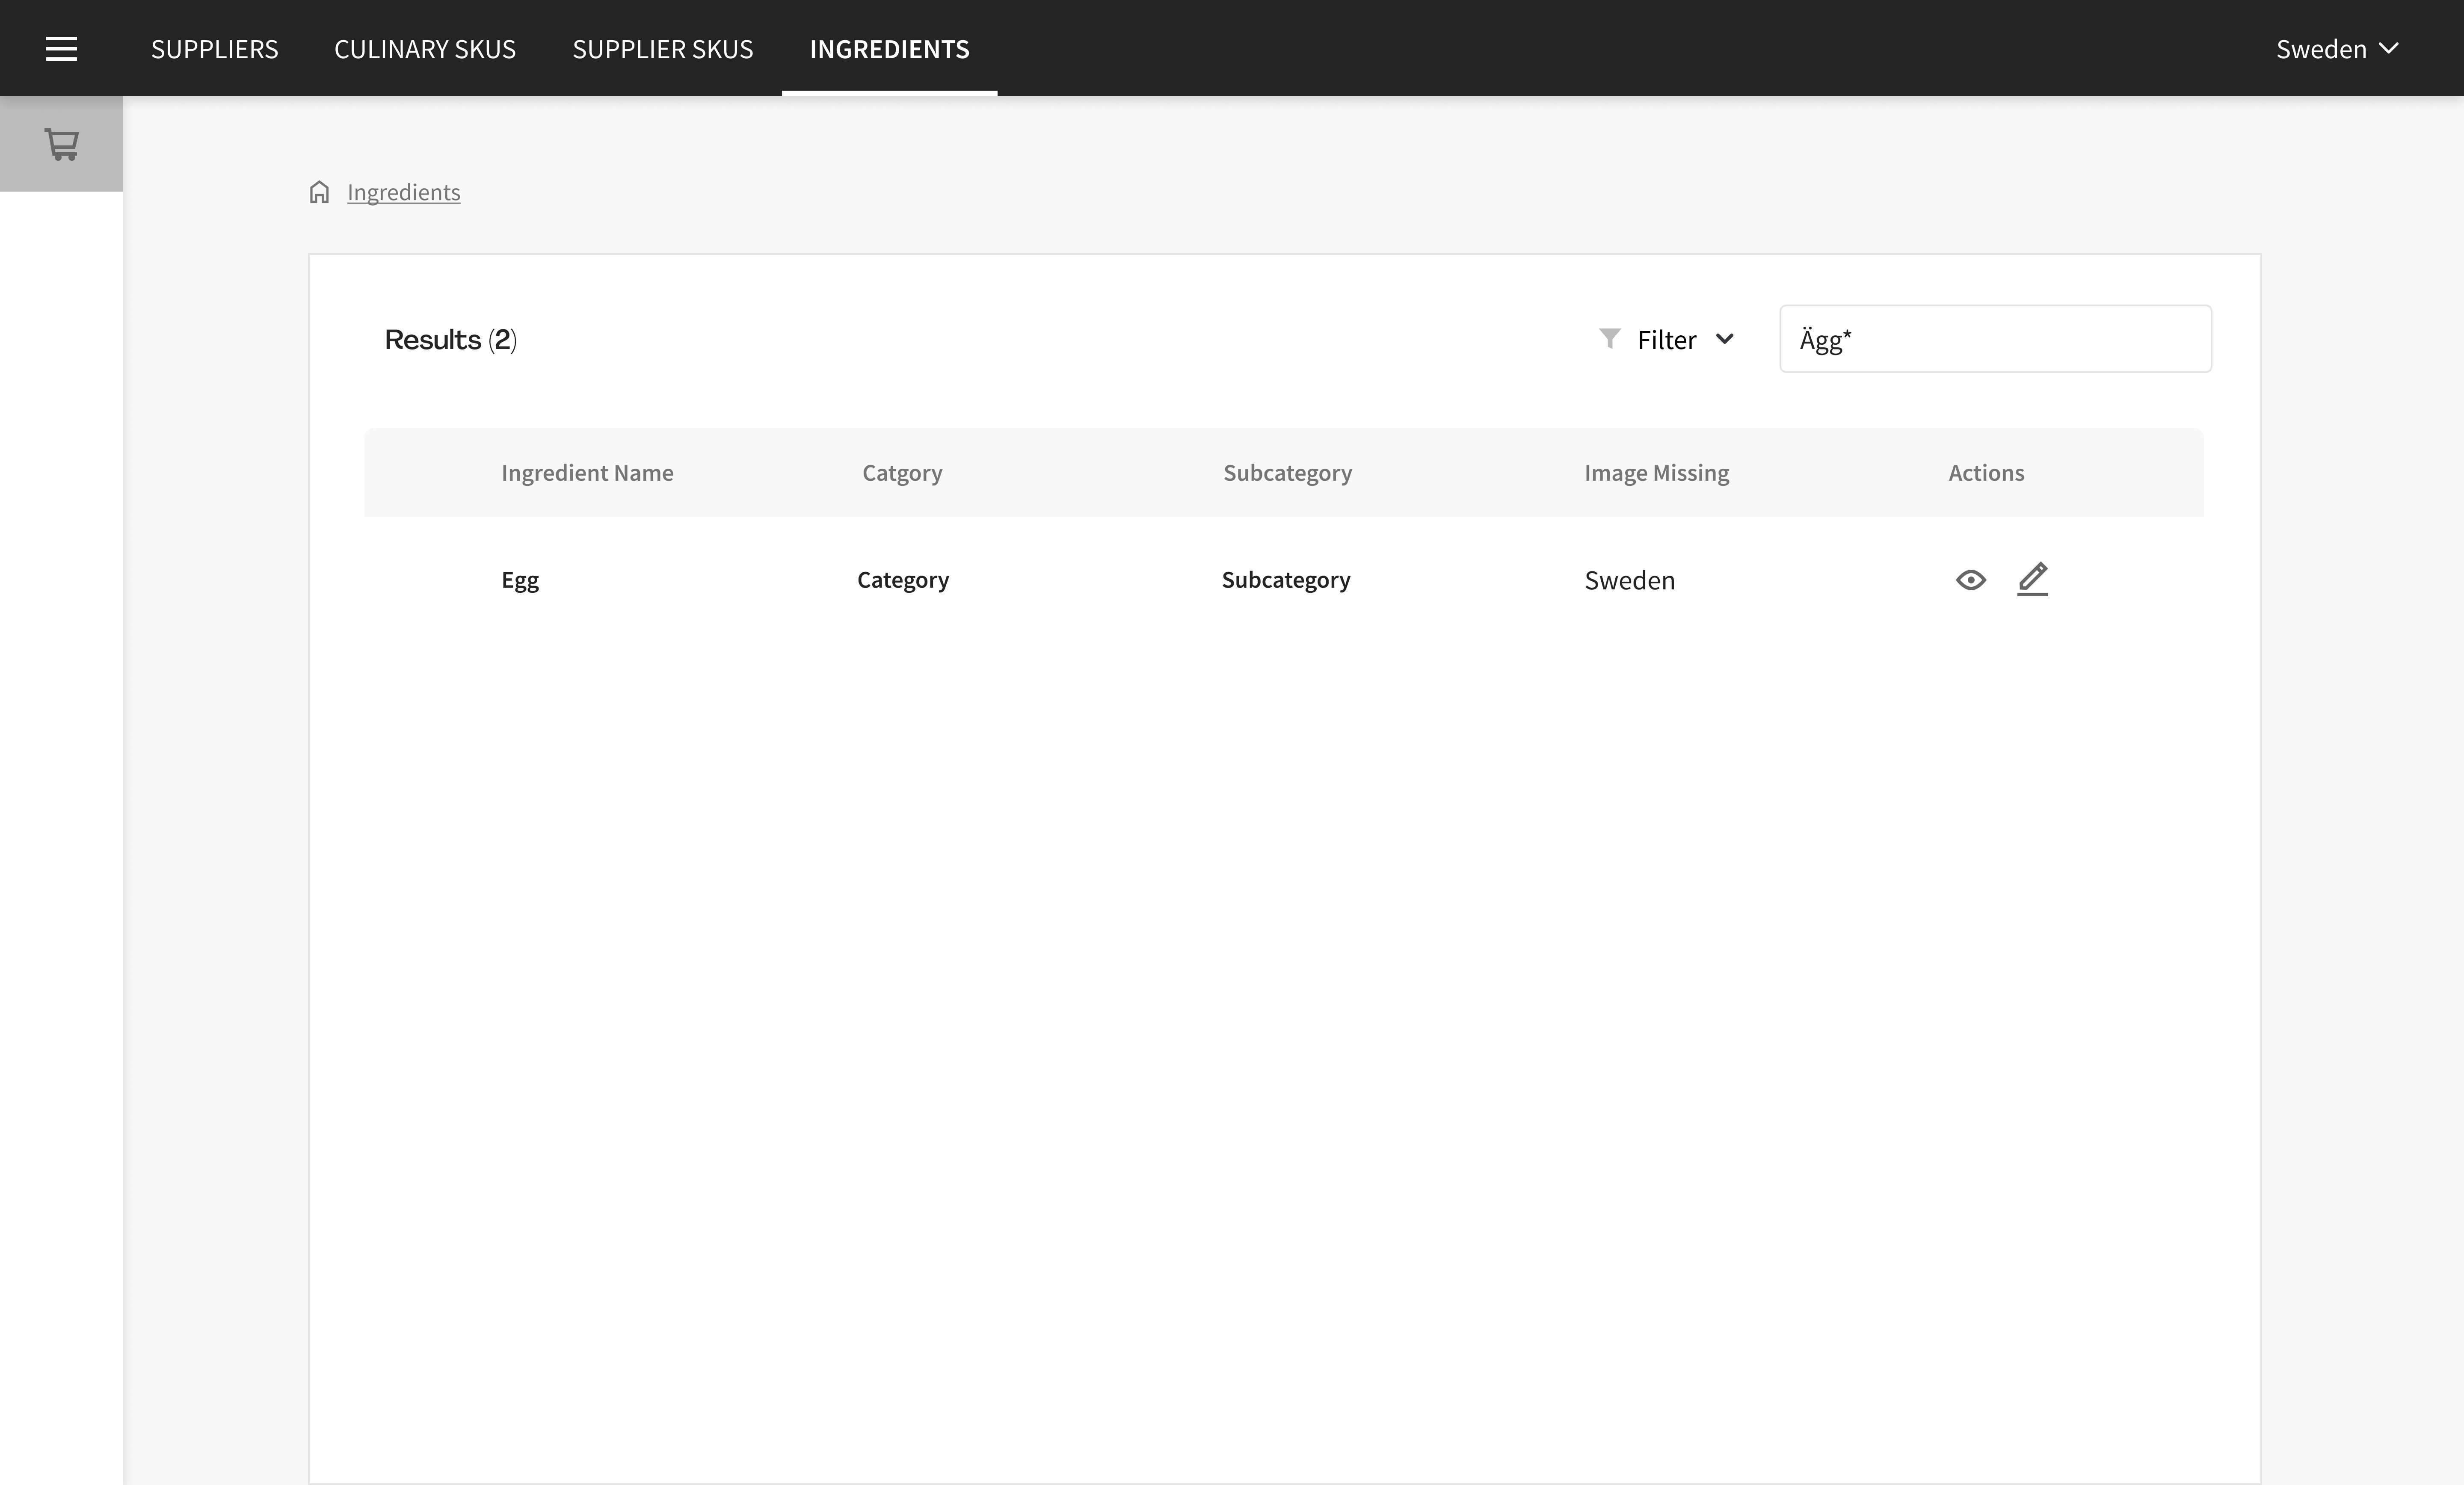
Task: Follow the Ingredients breadcrumb link
Action: pos(403,192)
